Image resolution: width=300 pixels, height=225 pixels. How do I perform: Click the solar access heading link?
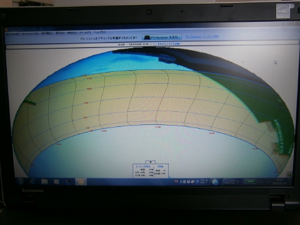point(143,166)
